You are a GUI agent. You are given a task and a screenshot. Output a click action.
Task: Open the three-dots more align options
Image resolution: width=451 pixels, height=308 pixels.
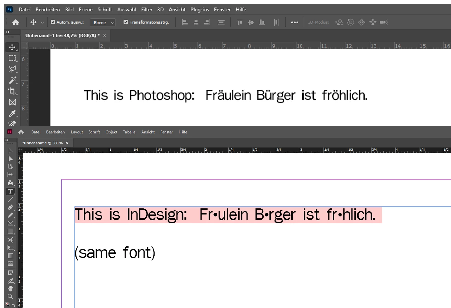[x=295, y=22]
